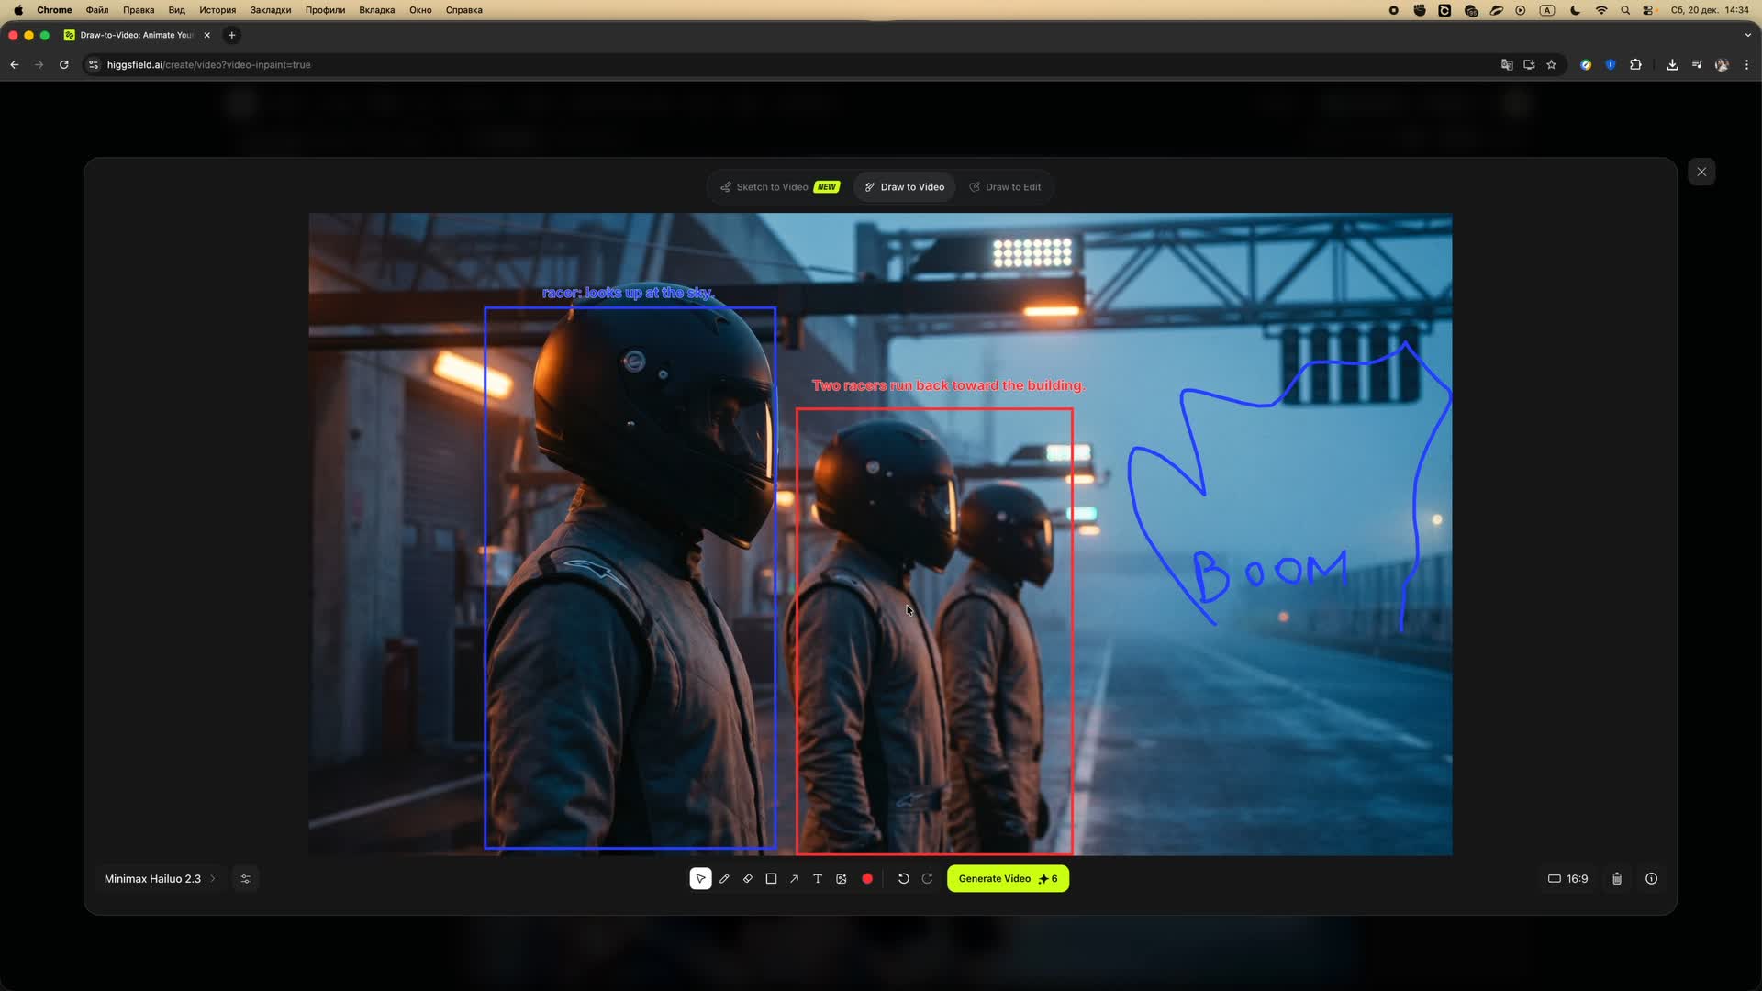Select the red racers annotation text
1762x991 pixels.
pos(948,385)
